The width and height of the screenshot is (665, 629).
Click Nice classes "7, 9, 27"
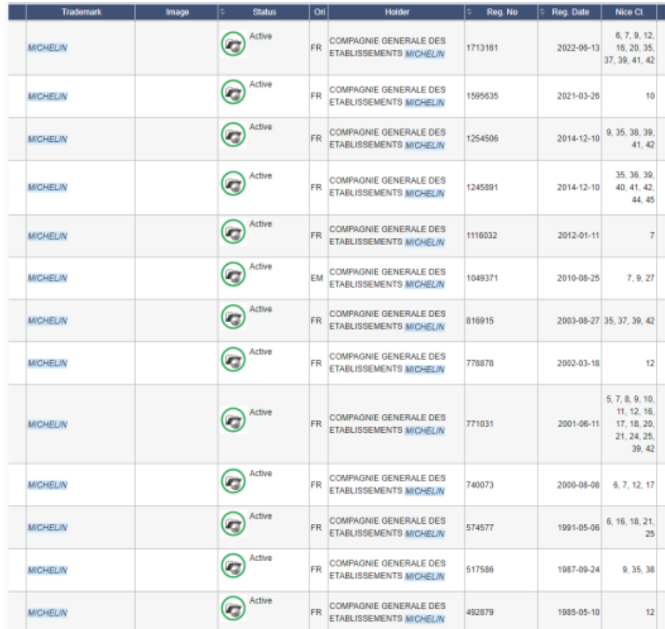point(641,278)
